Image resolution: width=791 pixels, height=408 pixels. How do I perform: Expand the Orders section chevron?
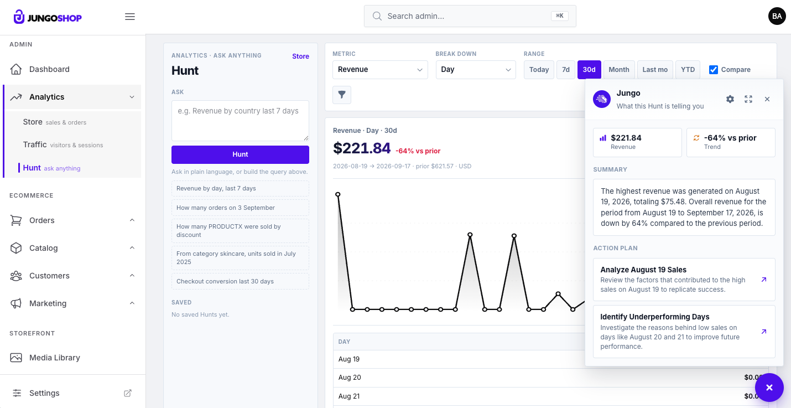[132, 220]
